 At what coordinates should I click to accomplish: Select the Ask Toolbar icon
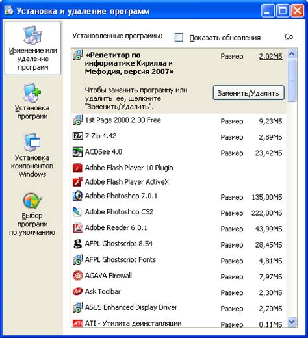tap(77, 291)
